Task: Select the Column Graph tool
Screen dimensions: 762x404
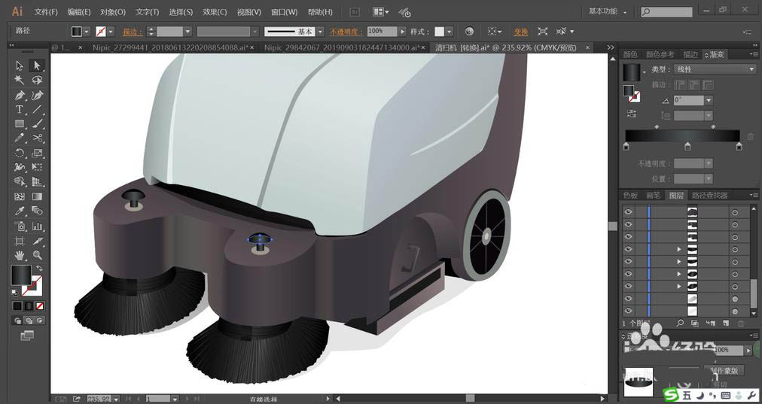Action: coord(37,226)
